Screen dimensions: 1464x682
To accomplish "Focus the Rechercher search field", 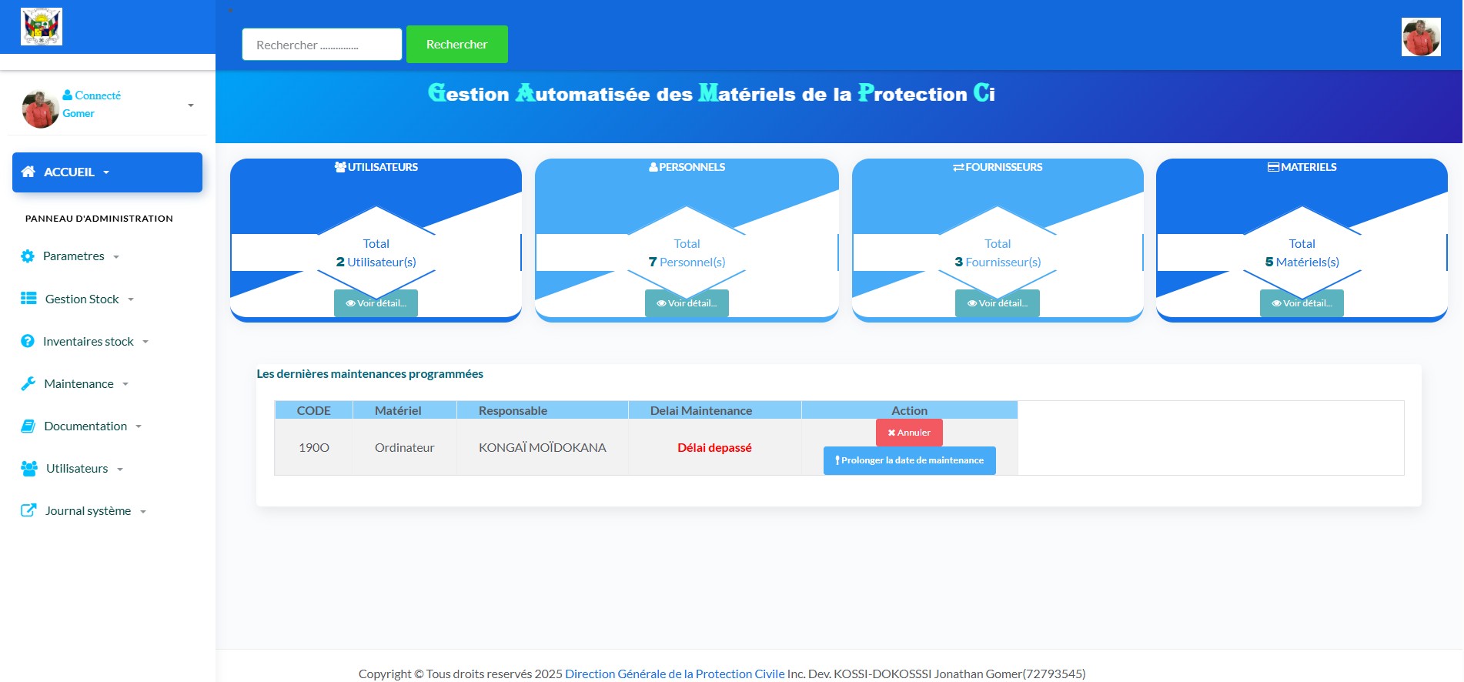I will coord(322,45).
